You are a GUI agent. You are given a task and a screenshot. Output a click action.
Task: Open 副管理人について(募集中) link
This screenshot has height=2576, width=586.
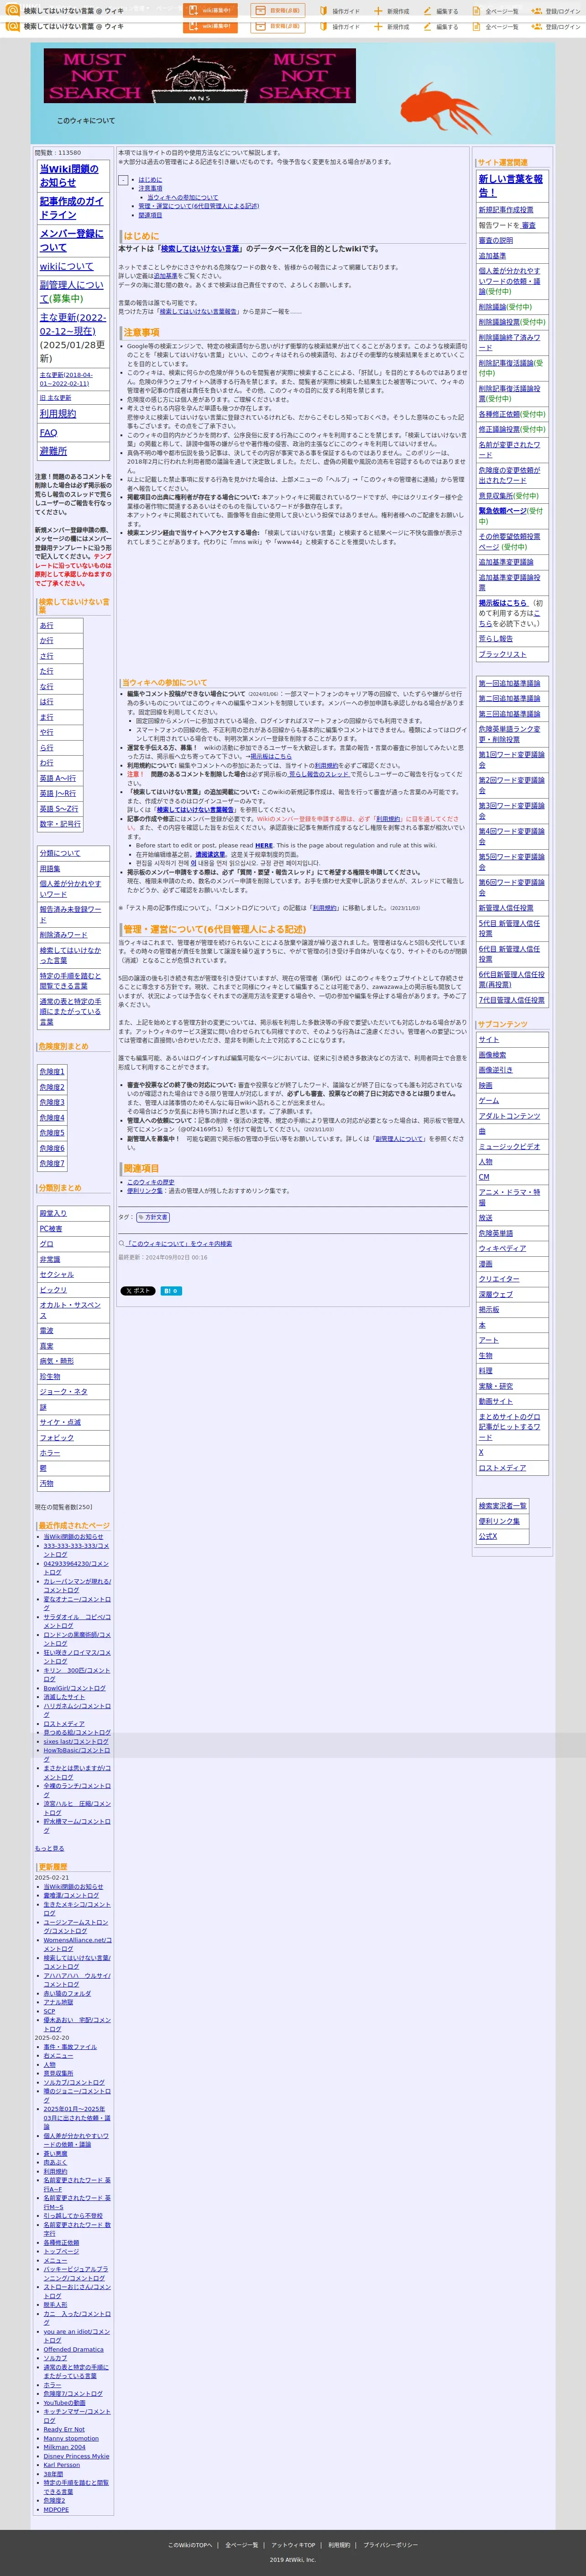click(71, 291)
